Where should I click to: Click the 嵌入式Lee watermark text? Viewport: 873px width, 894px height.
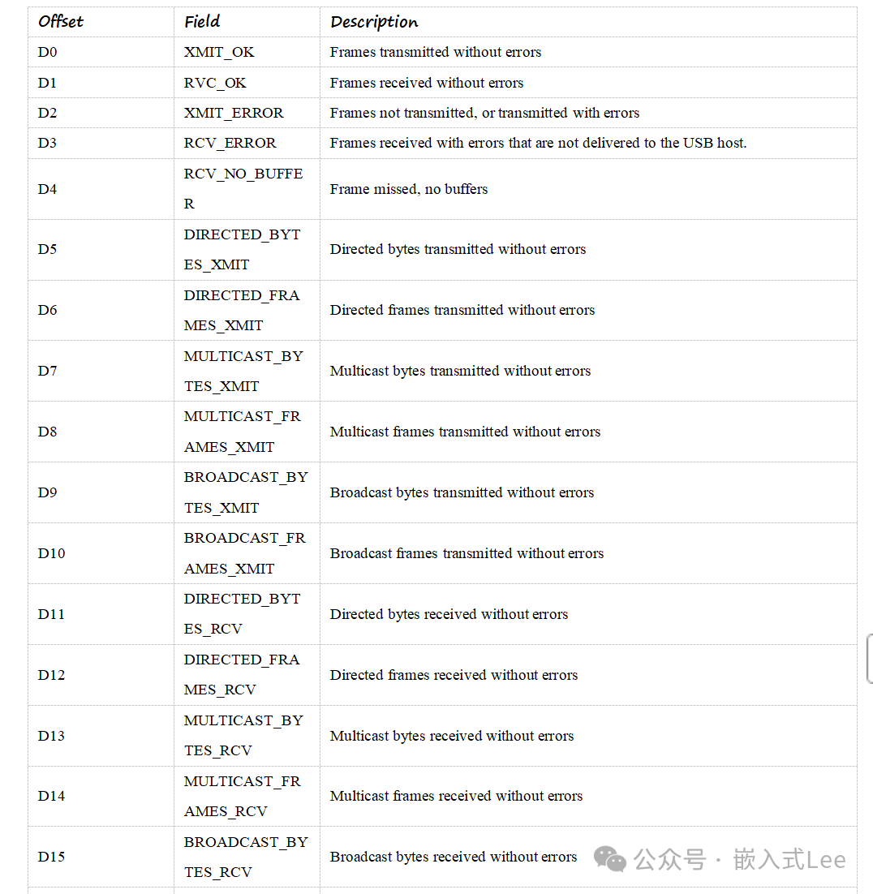click(789, 859)
